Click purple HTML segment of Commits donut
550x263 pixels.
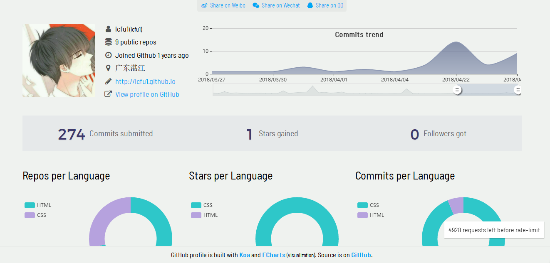point(456,205)
